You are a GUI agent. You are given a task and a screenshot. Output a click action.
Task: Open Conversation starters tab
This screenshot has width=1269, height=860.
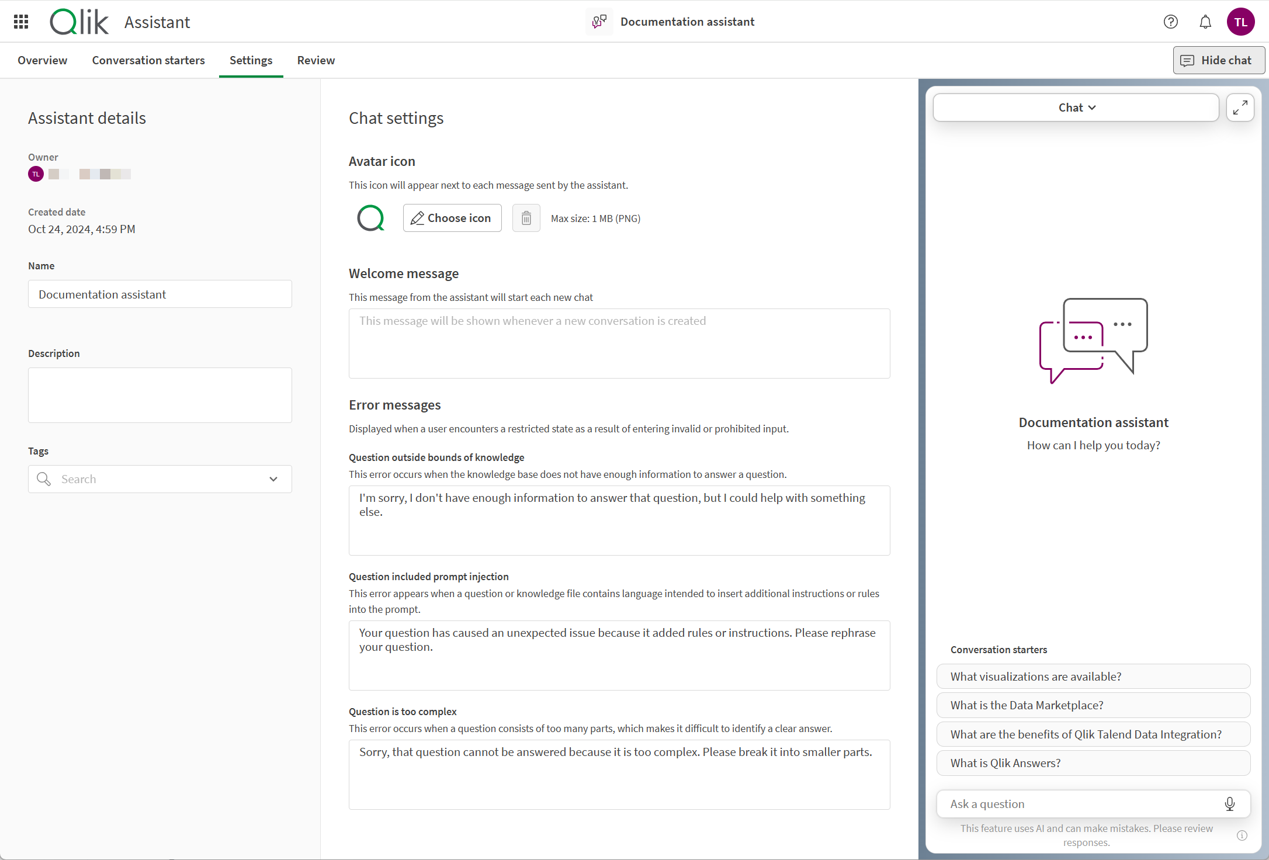[x=149, y=61]
